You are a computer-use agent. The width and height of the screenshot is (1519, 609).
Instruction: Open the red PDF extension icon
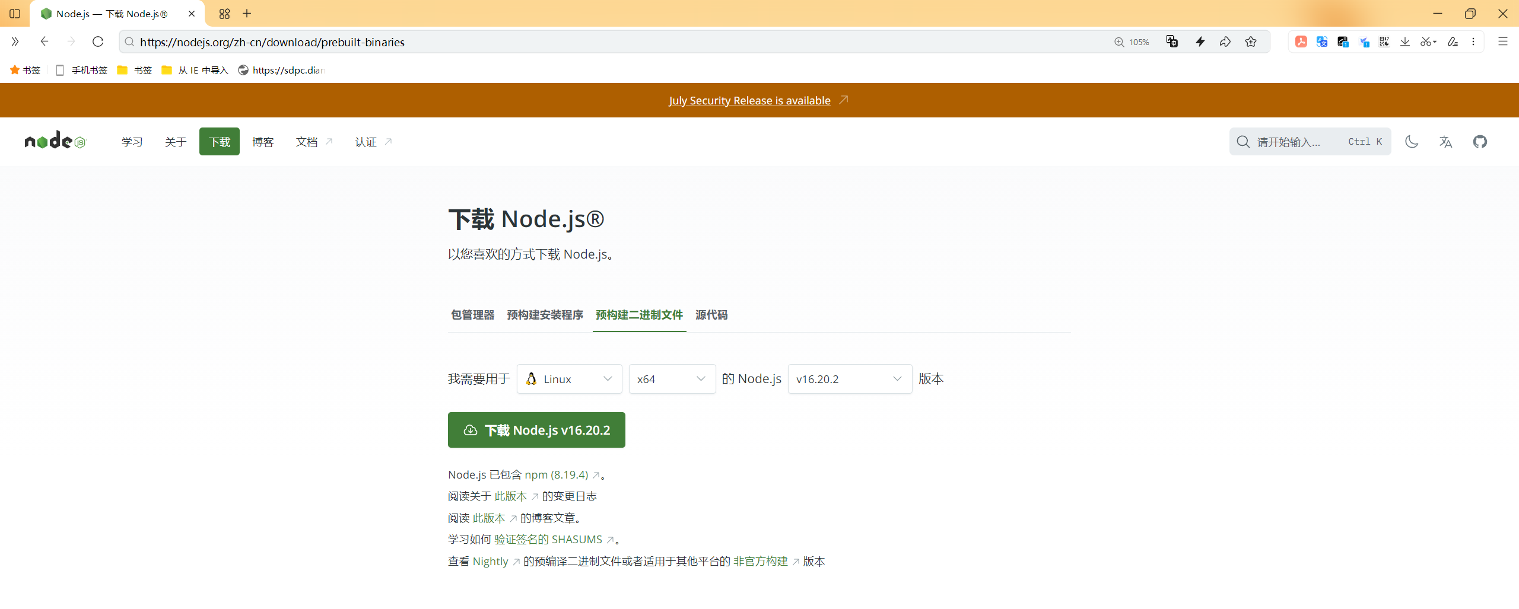click(1301, 42)
